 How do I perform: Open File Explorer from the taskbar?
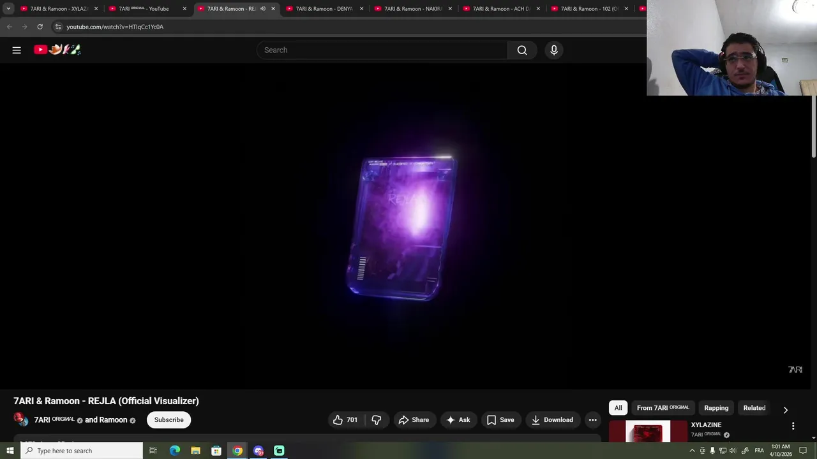tap(195, 451)
